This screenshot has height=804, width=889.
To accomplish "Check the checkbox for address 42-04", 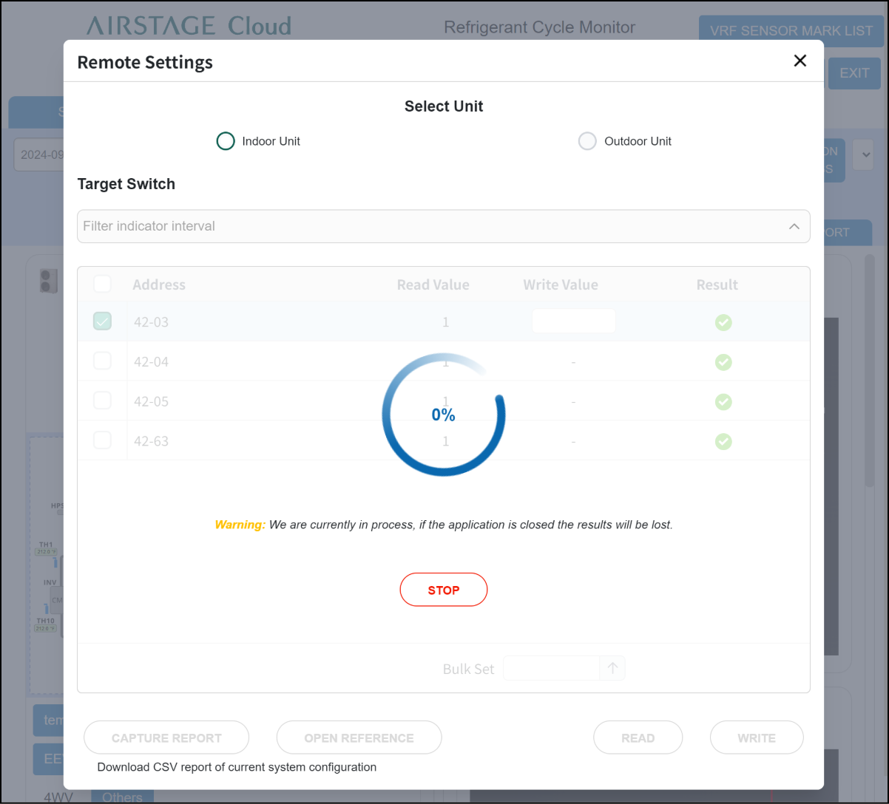I will 102,361.
